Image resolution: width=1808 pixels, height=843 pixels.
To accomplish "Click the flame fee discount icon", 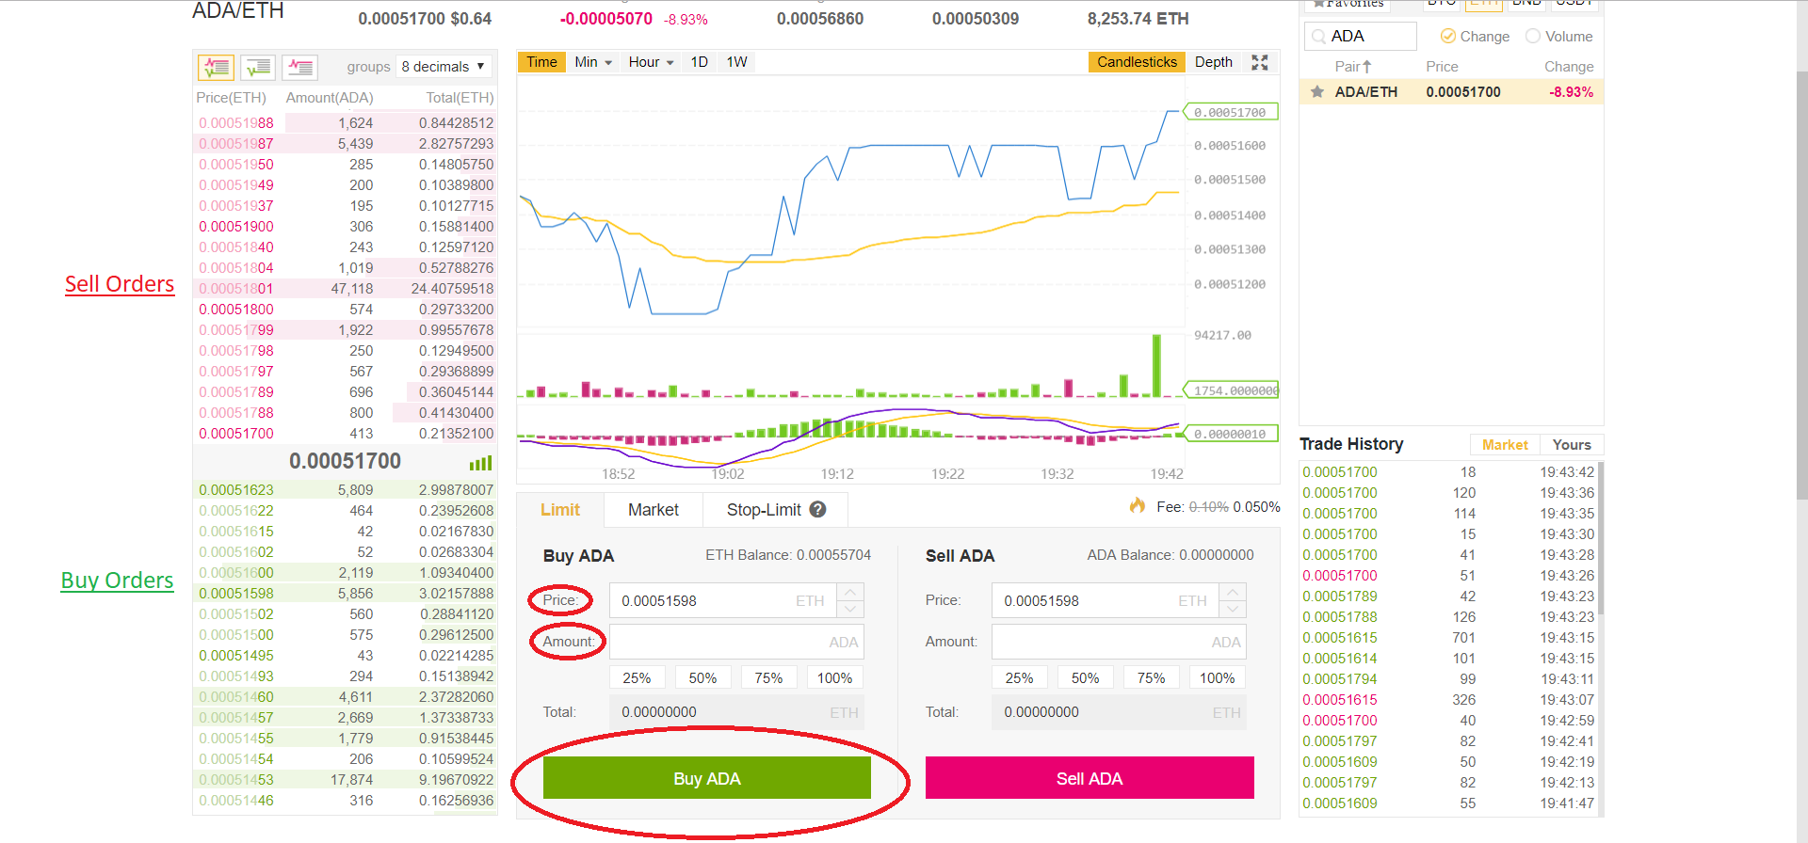I will click(1138, 506).
